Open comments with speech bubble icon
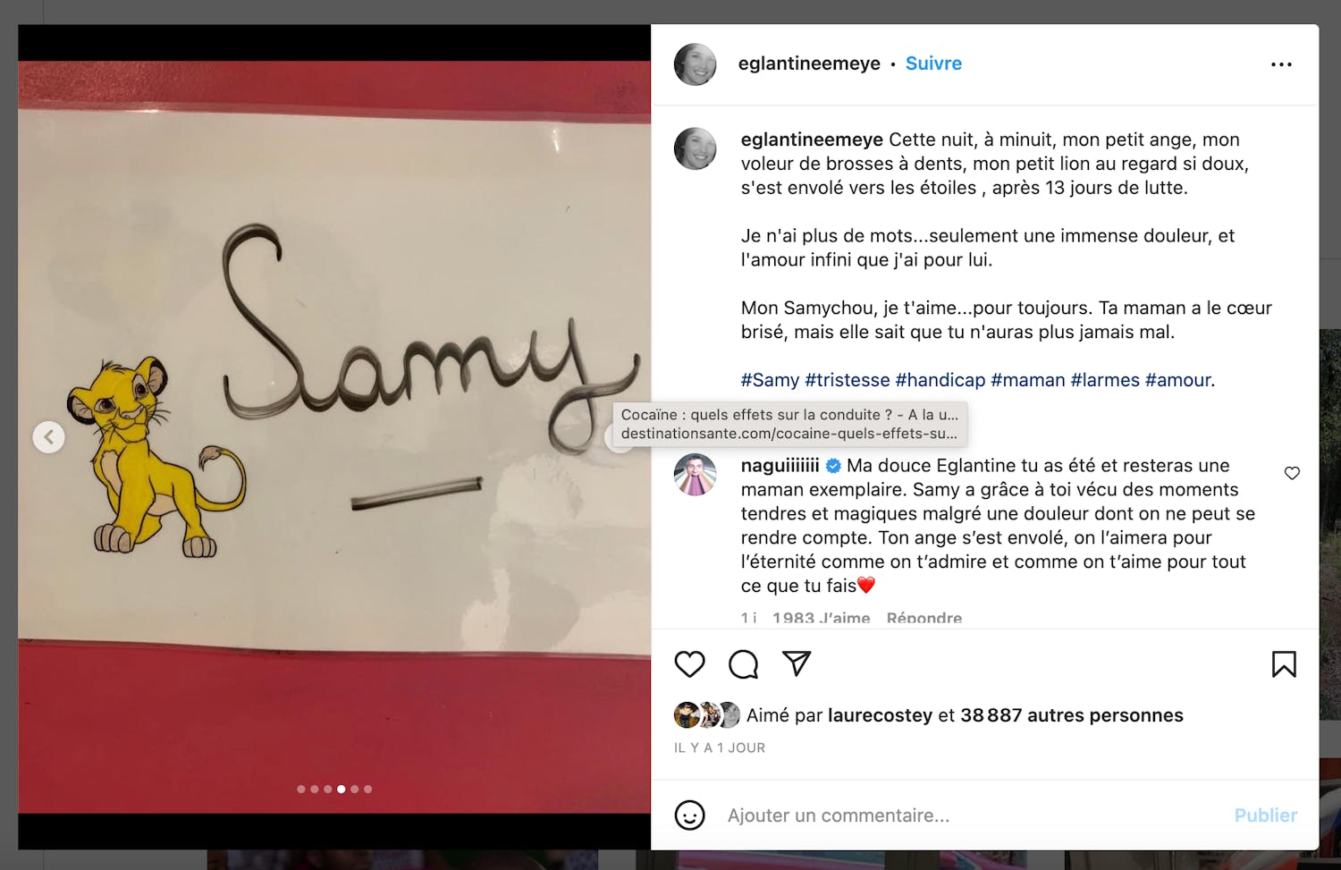Screen dimensions: 1341x870 click(743, 664)
